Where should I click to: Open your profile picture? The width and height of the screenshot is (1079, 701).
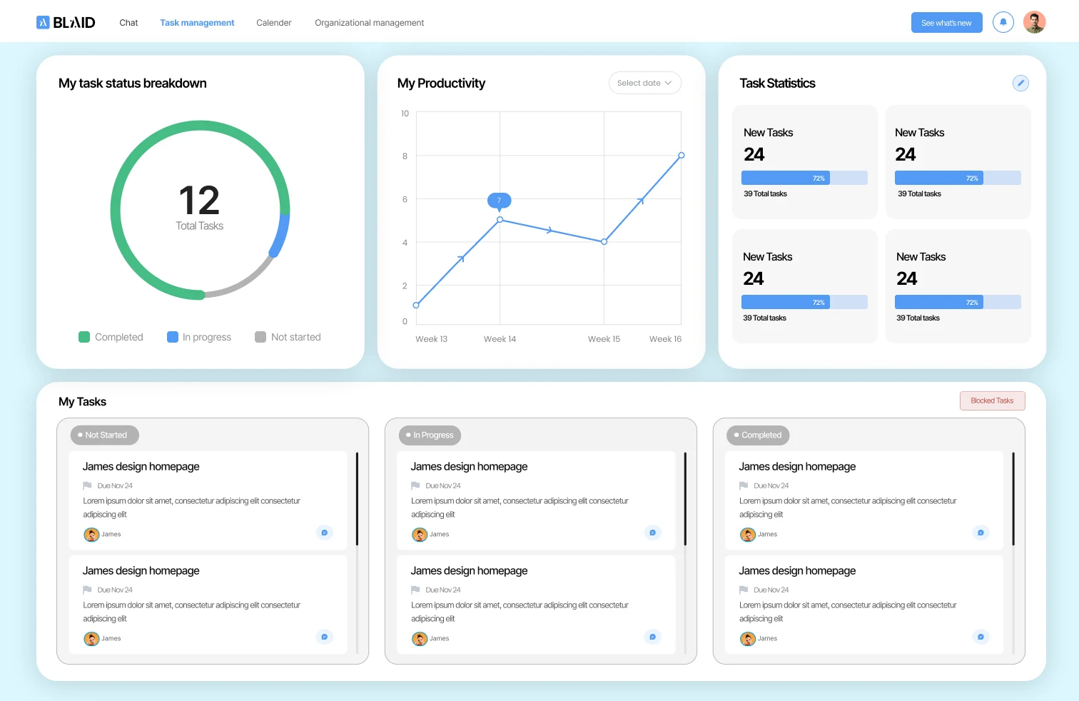[x=1034, y=22]
